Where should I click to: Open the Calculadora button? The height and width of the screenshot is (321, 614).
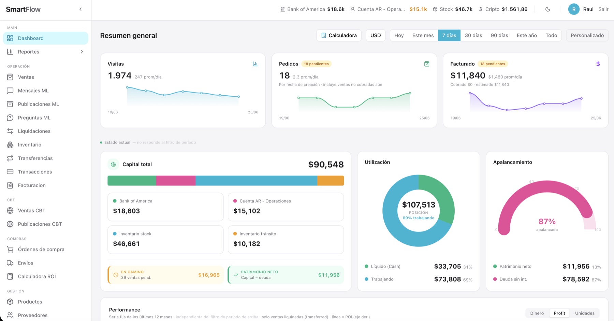(x=339, y=35)
